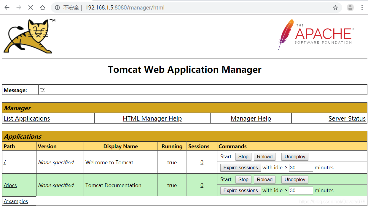Click the Display Name column header

pos(120,146)
